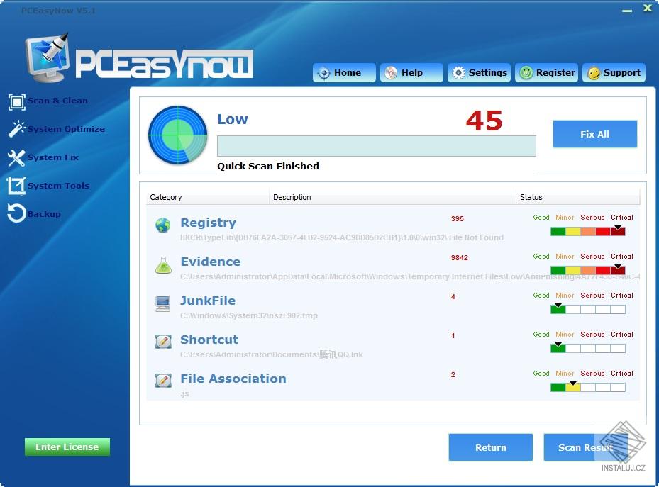Screen dimensions: 659x487
Task: Click the JunkFile computer icon
Action: [x=164, y=302]
